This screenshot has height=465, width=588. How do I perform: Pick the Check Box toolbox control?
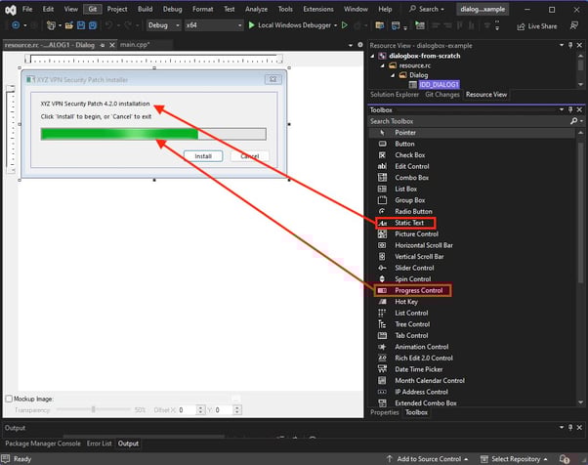[409, 154]
